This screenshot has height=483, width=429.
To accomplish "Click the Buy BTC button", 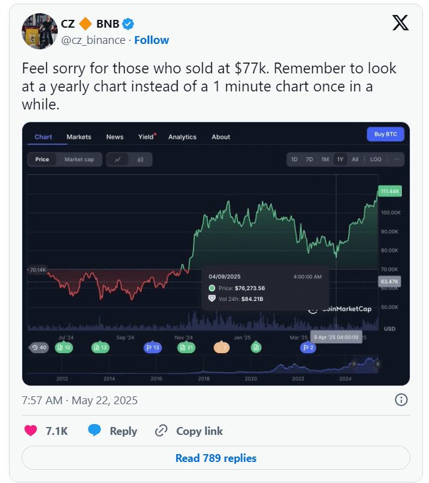I will pyautogui.click(x=386, y=134).
